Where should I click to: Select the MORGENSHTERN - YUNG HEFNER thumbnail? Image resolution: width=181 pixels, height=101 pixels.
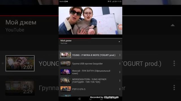click(66, 81)
